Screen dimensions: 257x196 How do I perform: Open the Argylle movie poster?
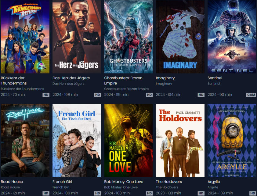click(x=232, y=141)
